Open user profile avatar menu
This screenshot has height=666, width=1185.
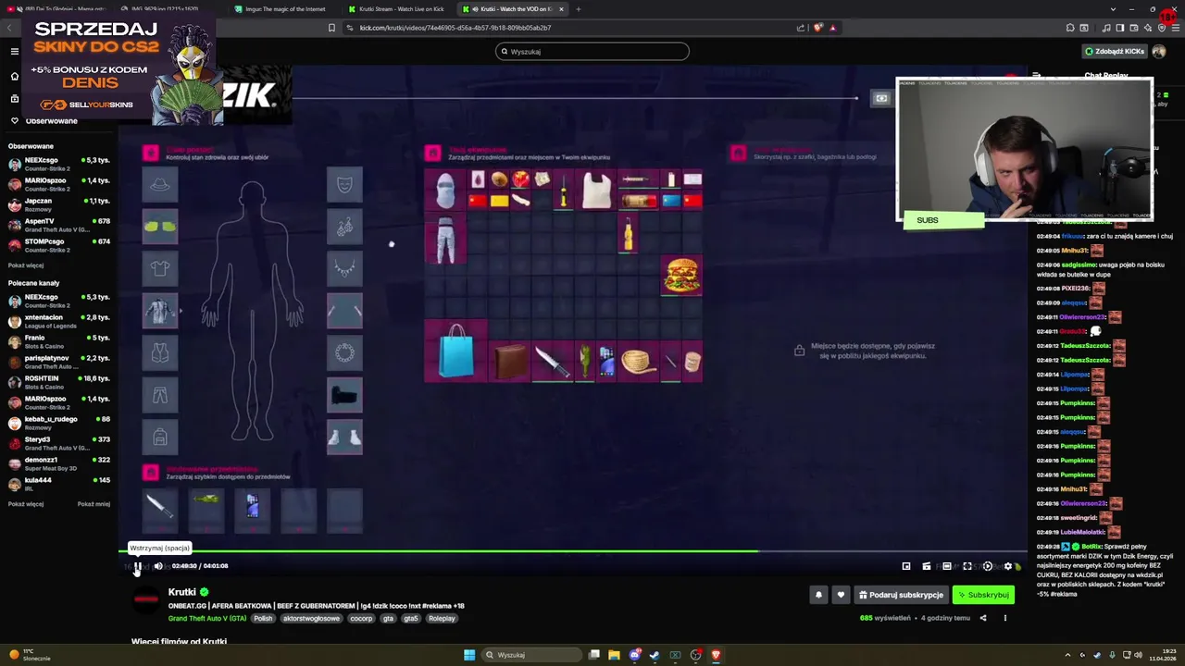click(x=1159, y=52)
